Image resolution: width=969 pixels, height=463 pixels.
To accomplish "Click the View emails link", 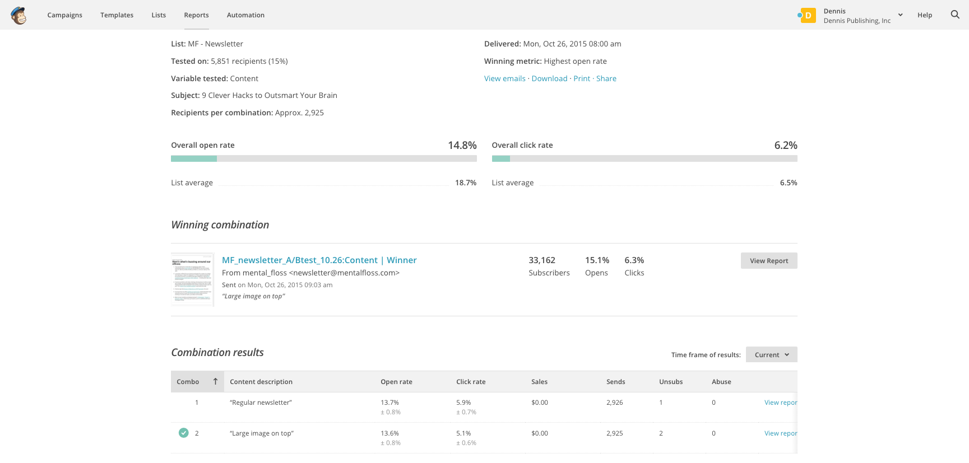I will tap(504, 78).
